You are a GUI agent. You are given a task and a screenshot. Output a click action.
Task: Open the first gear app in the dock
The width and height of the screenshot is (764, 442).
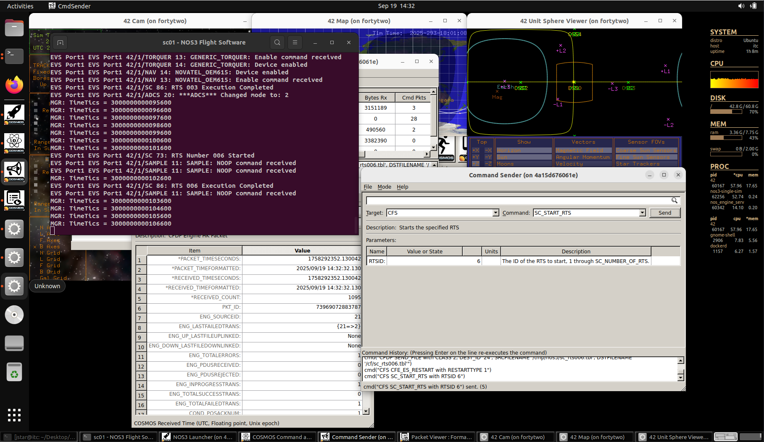[14, 229]
